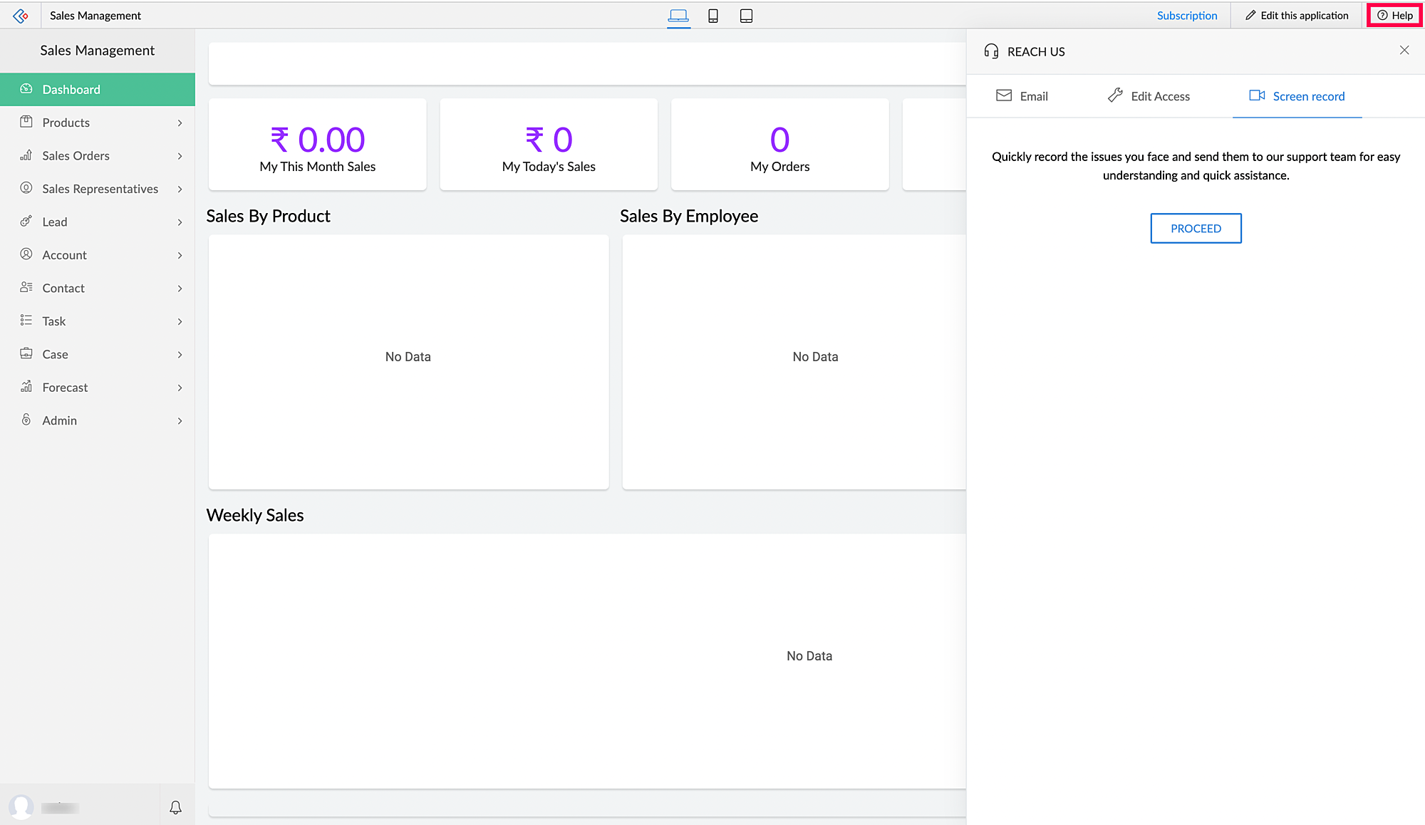Expand the Task section chevron
Image resolution: width=1425 pixels, height=825 pixels.
(180, 321)
